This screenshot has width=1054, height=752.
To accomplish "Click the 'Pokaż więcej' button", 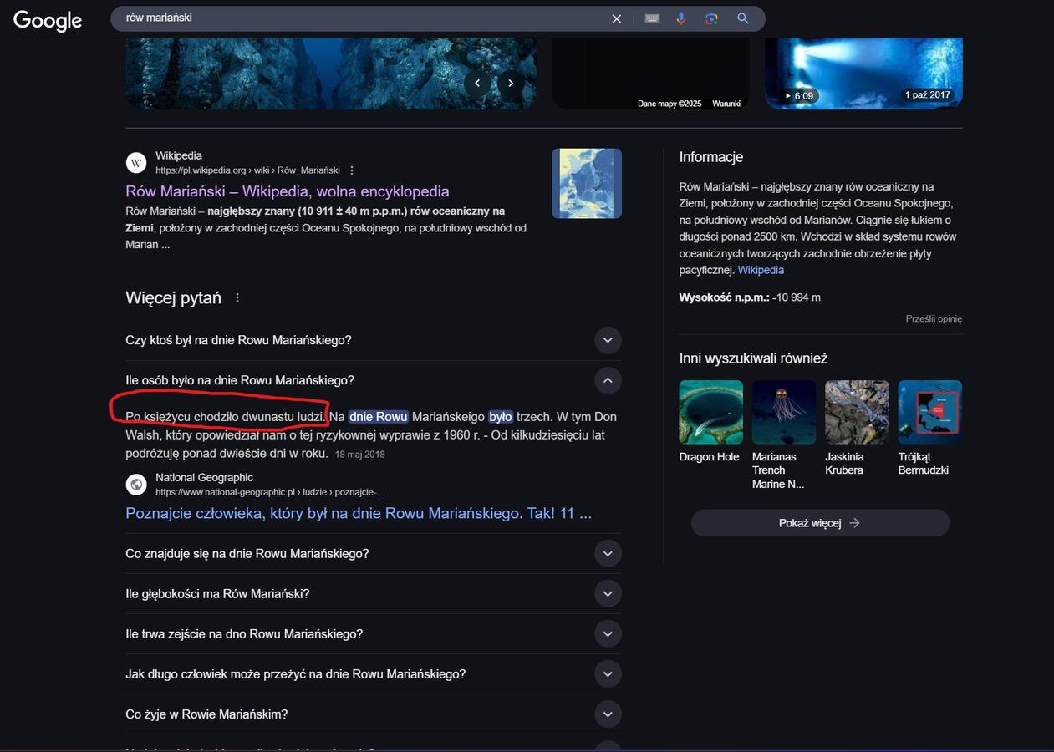I will [820, 523].
